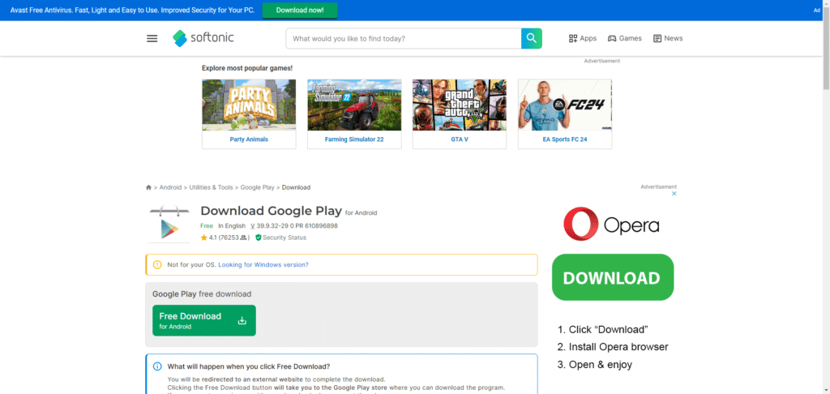
Task: Click the Android breadcrumb link
Action: 170,187
